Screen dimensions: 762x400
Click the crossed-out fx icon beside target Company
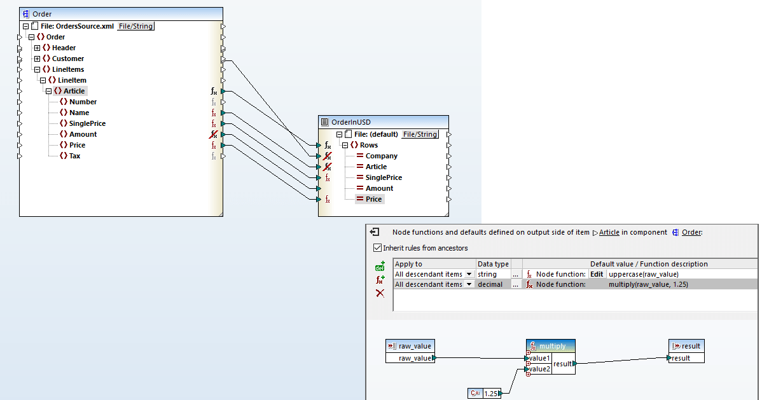(328, 156)
